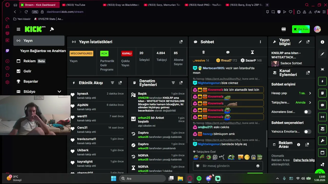Click the chat scrollbar thumb
The width and height of the screenshot is (328, 184).
(x=266, y=139)
